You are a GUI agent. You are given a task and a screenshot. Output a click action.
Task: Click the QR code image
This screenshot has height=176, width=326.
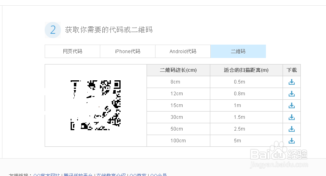[x=96, y=105]
